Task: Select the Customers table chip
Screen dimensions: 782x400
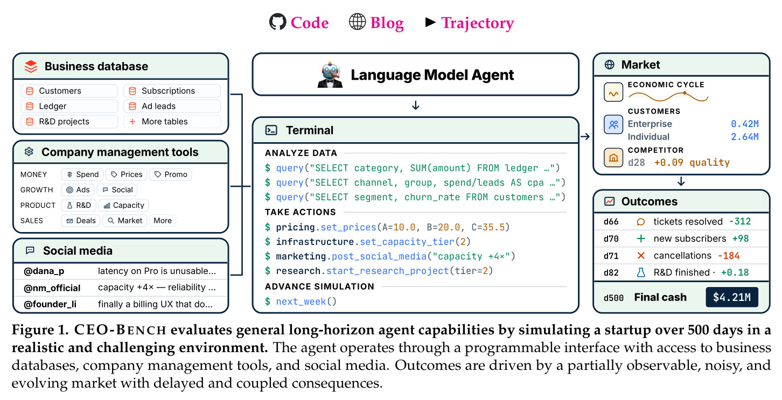Action: 69,91
